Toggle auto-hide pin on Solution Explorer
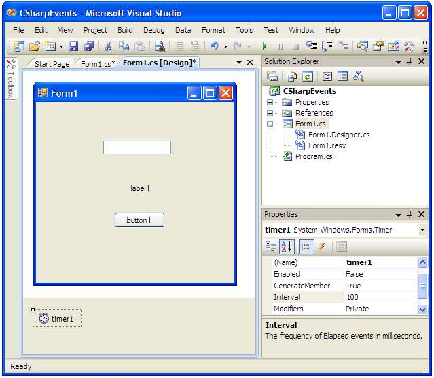Image resolution: width=434 pixels, height=378 pixels. tap(409, 62)
